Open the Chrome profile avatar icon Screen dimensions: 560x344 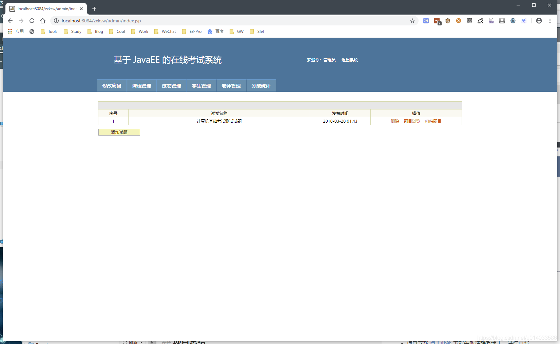click(539, 21)
